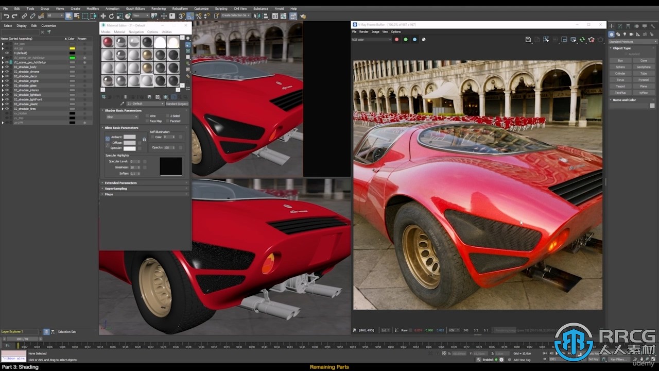The height and width of the screenshot is (371, 659).
Task: Expand the 02_stradale_chrome layer
Action: [2, 72]
